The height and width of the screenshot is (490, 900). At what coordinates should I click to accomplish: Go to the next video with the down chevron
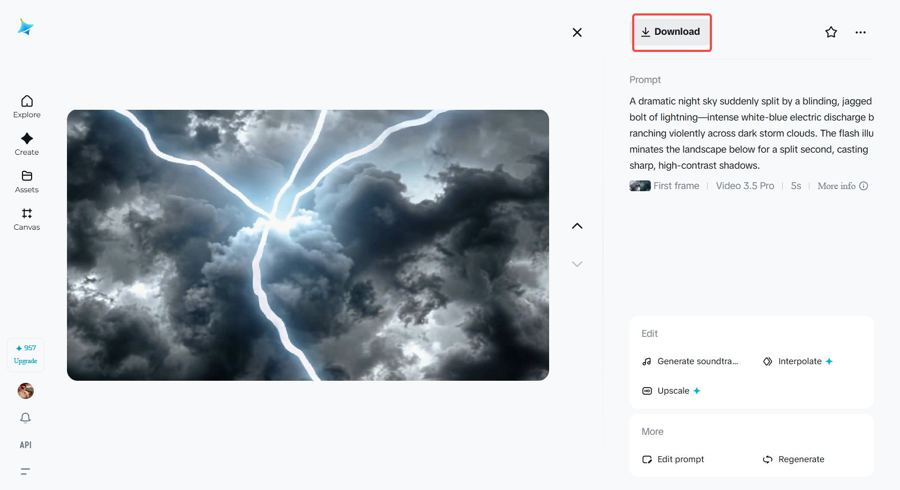pyautogui.click(x=577, y=263)
